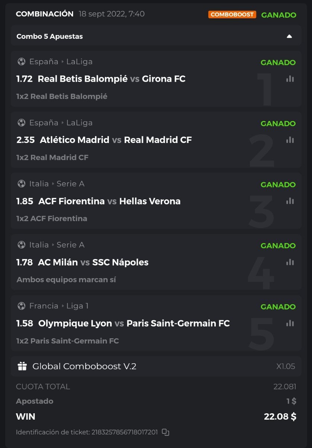Select ACF Fiorentina vs Hellas Verona match
The image size is (312, 448).
109,201
